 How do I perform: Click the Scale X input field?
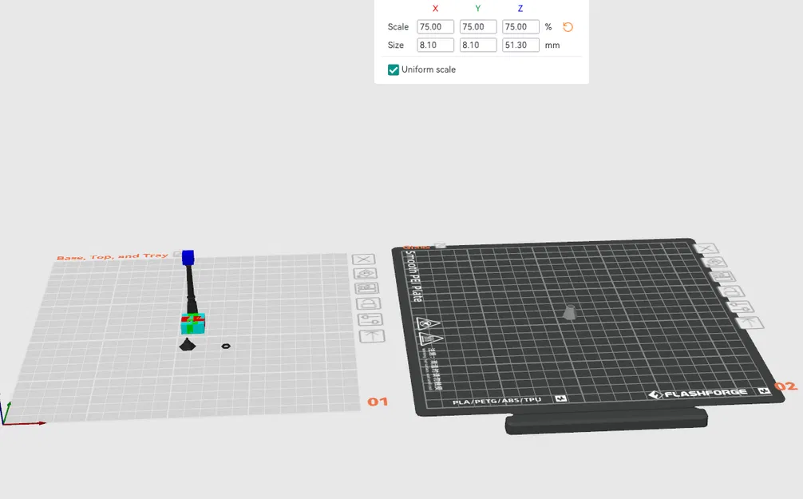[435, 26]
